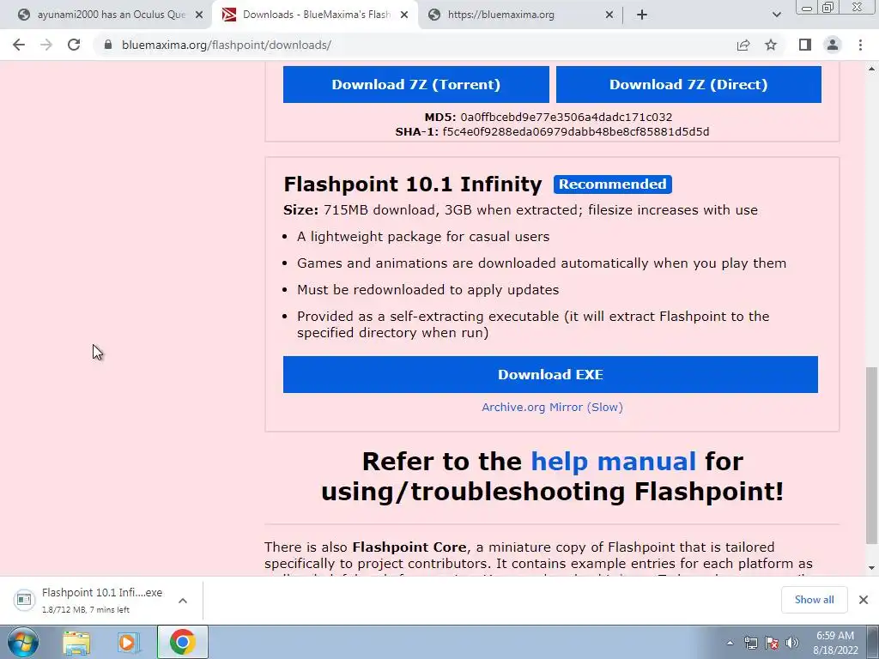
Task: Share this page via share icon
Action: click(743, 45)
